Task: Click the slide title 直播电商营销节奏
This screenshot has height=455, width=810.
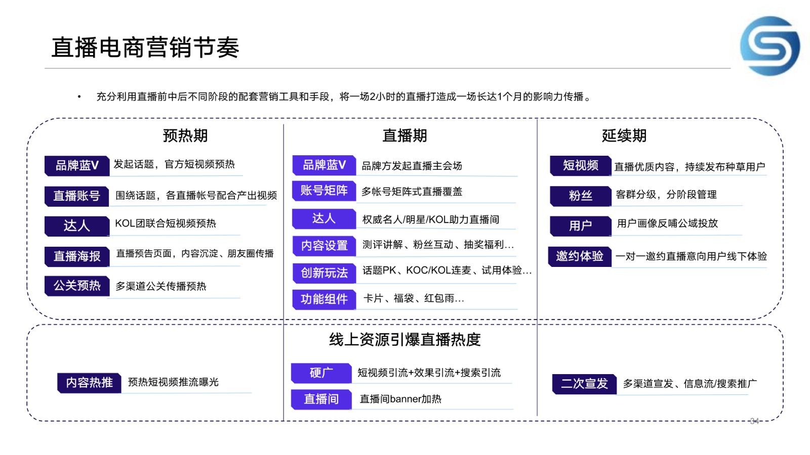Action: click(x=145, y=48)
